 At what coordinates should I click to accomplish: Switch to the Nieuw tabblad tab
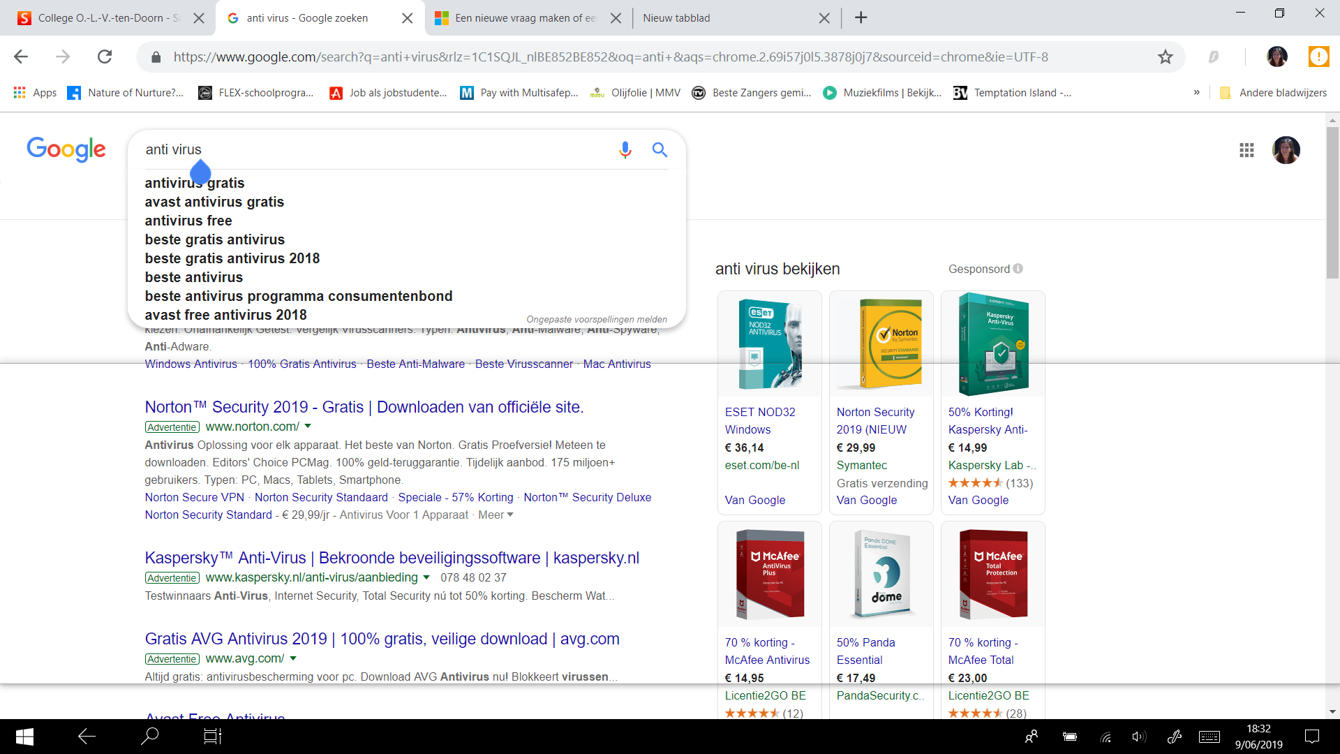(x=733, y=18)
